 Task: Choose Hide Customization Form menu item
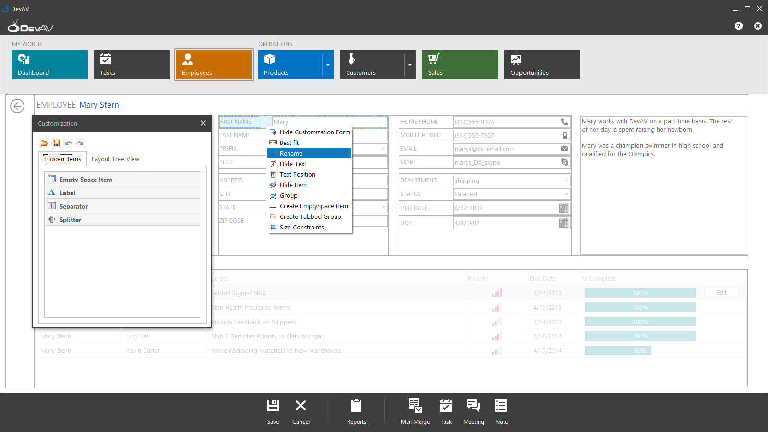pyautogui.click(x=310, y=132)
